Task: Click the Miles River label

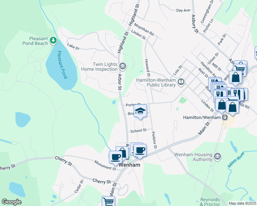Action: pos(236,160)
